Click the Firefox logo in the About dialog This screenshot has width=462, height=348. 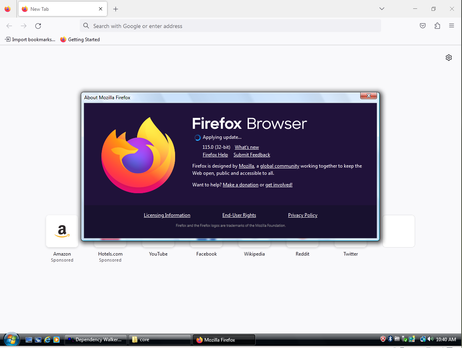click(138, 155)
